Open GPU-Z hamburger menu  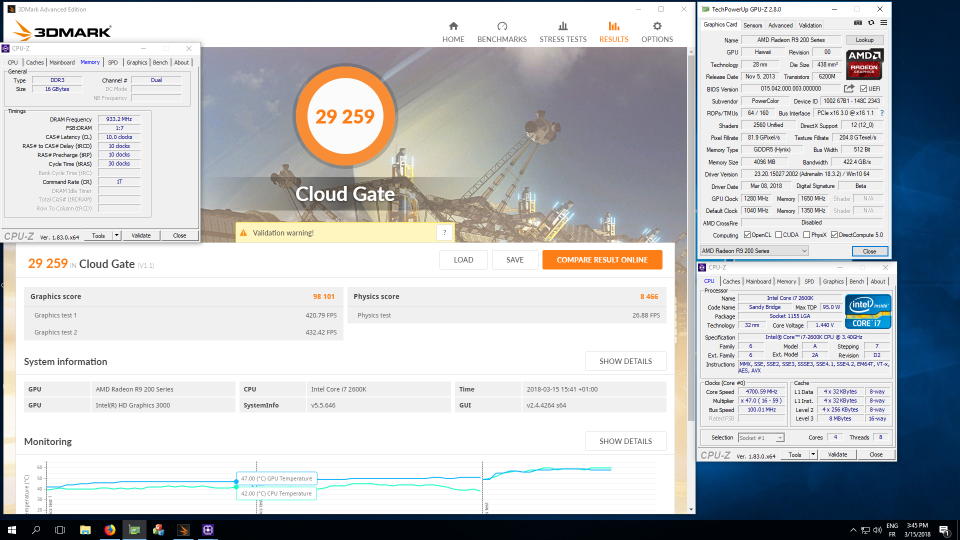point(883,23)
